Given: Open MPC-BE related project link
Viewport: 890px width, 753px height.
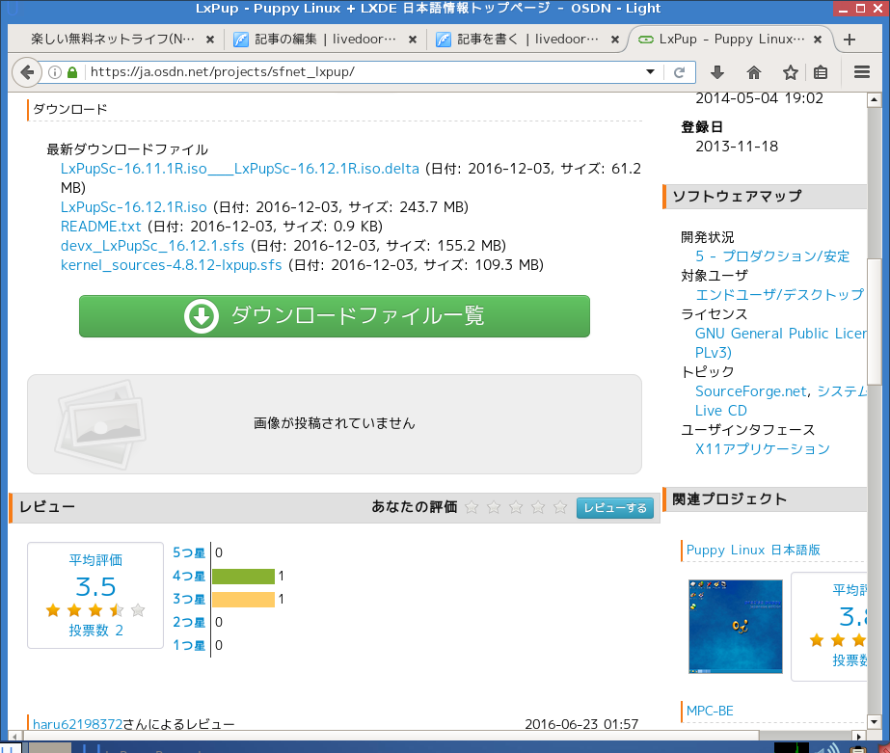Looking at the screenshot, I should click(x=710, y=711).
